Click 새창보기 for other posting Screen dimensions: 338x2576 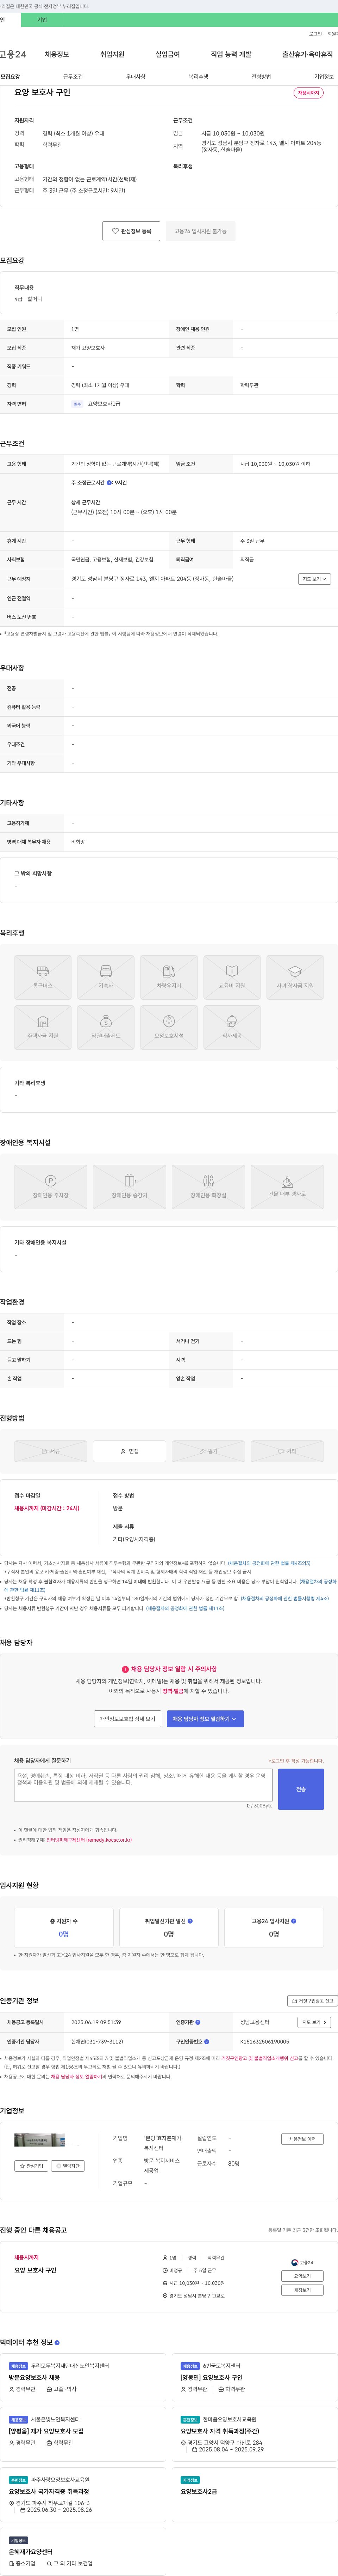[x=302, y=2290]
